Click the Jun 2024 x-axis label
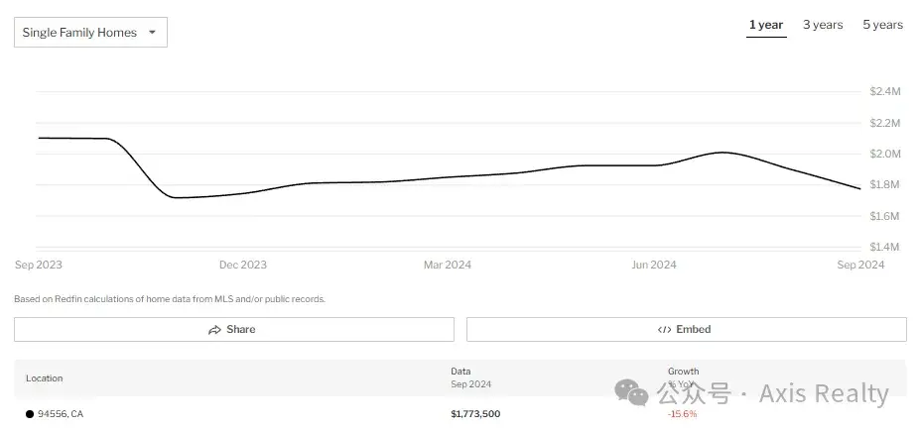Screen dimensions: 918x430 tap(654, 265)
